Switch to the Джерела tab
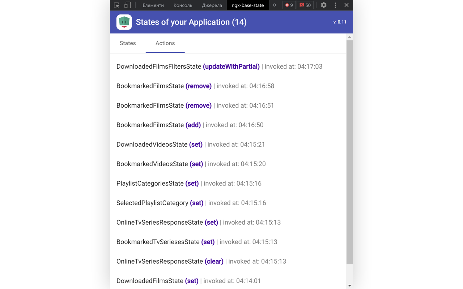This screenshot has width=463, height=289. tap(212, 5)
